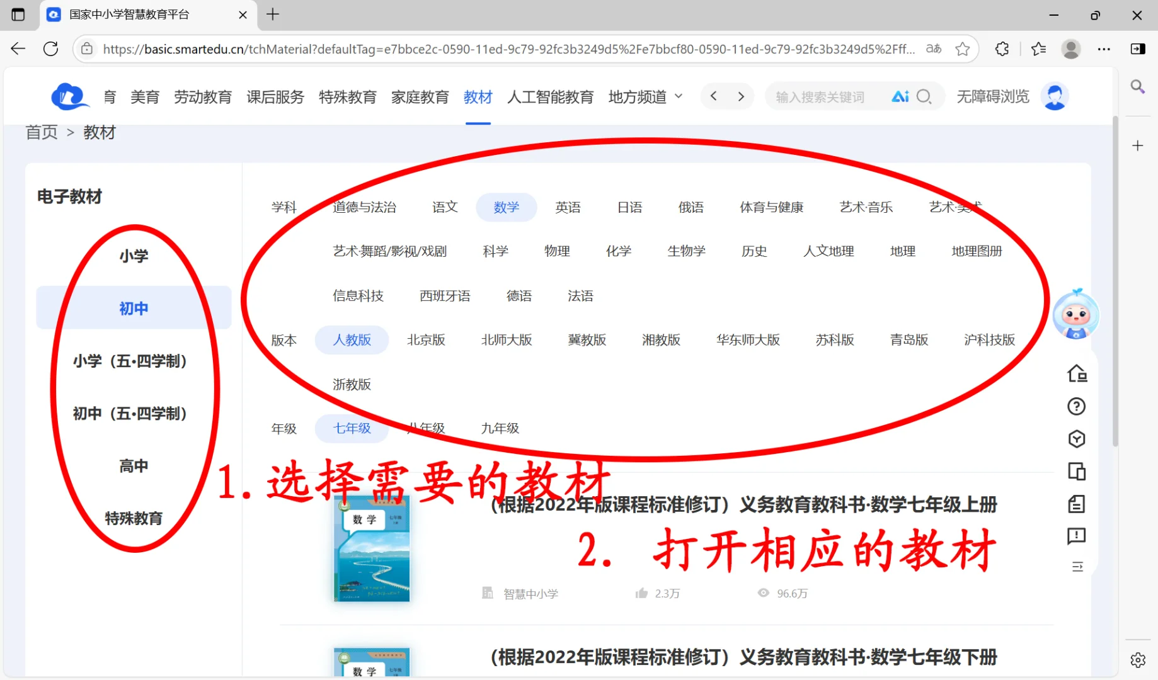Click the AI search icon
The image size is (1158, 680).
900,96
